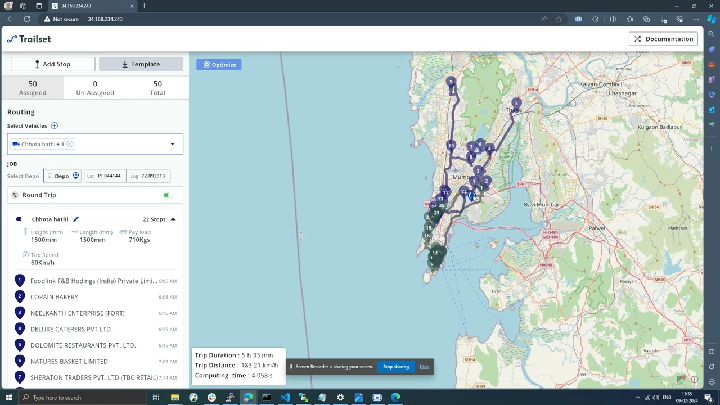Click map pin 9 in north Mumbai
The width and height of the screenshot is (720, 405).
coord(451,83)
